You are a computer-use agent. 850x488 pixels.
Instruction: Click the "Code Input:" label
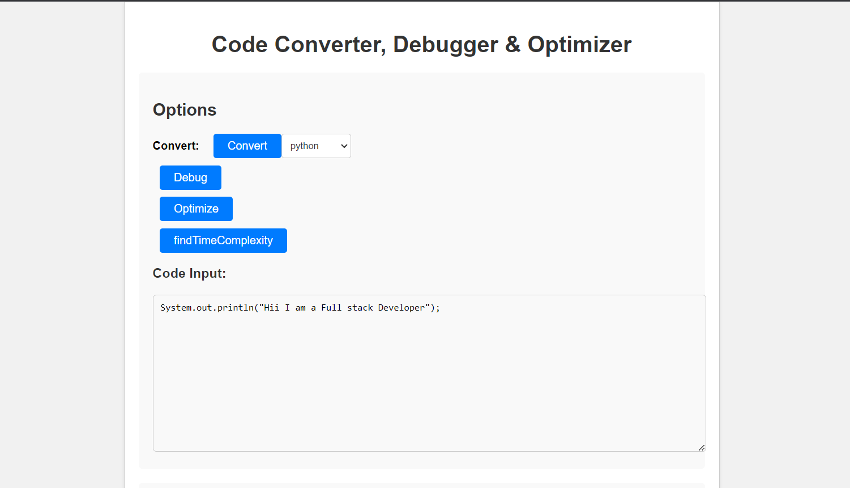point(189,274)
